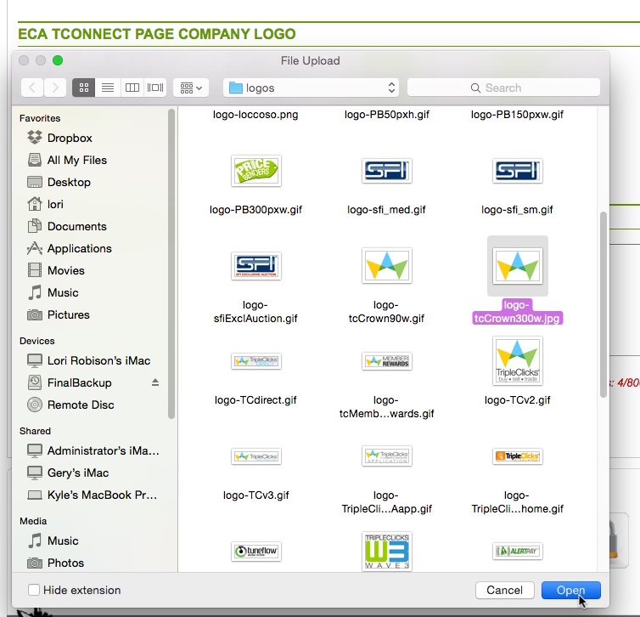Select the logo-sfiExclAuction.gif file
The image size is (640, 617).
pyautogui.click(x=255, y=266)
